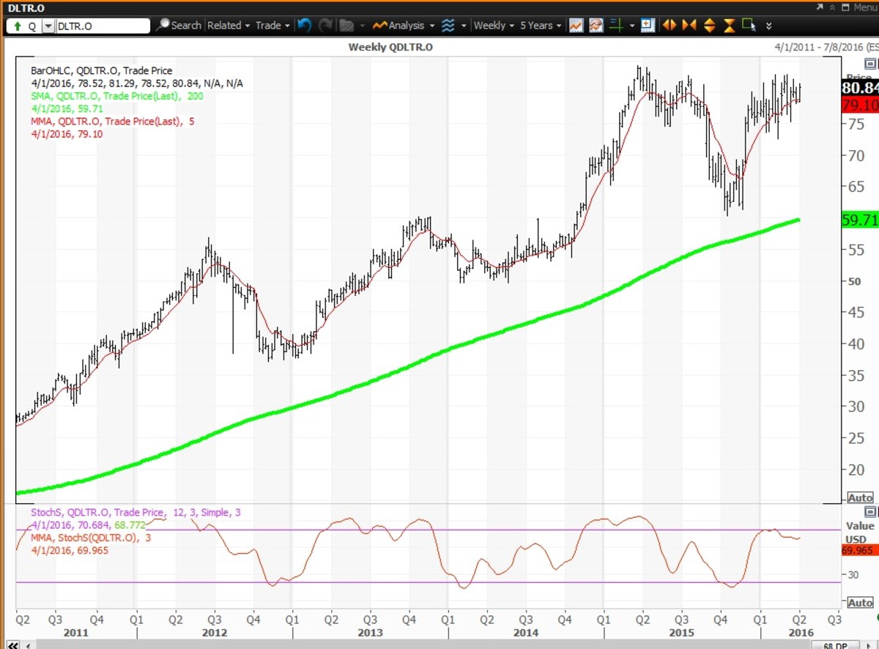879x649 pixels.
Task: Click the orange horizontal compress arrows icon
Action: (x=689, y=25)
